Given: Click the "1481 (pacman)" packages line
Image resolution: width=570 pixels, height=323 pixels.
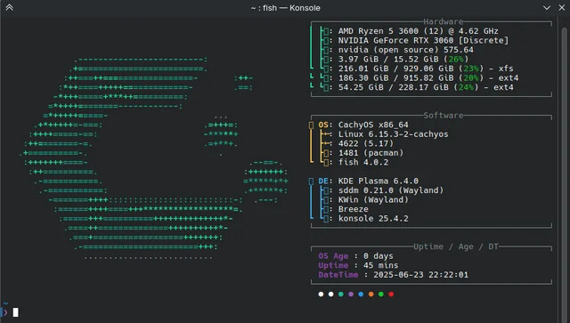Looking at the screenshot, I should [x=370, y=153].
